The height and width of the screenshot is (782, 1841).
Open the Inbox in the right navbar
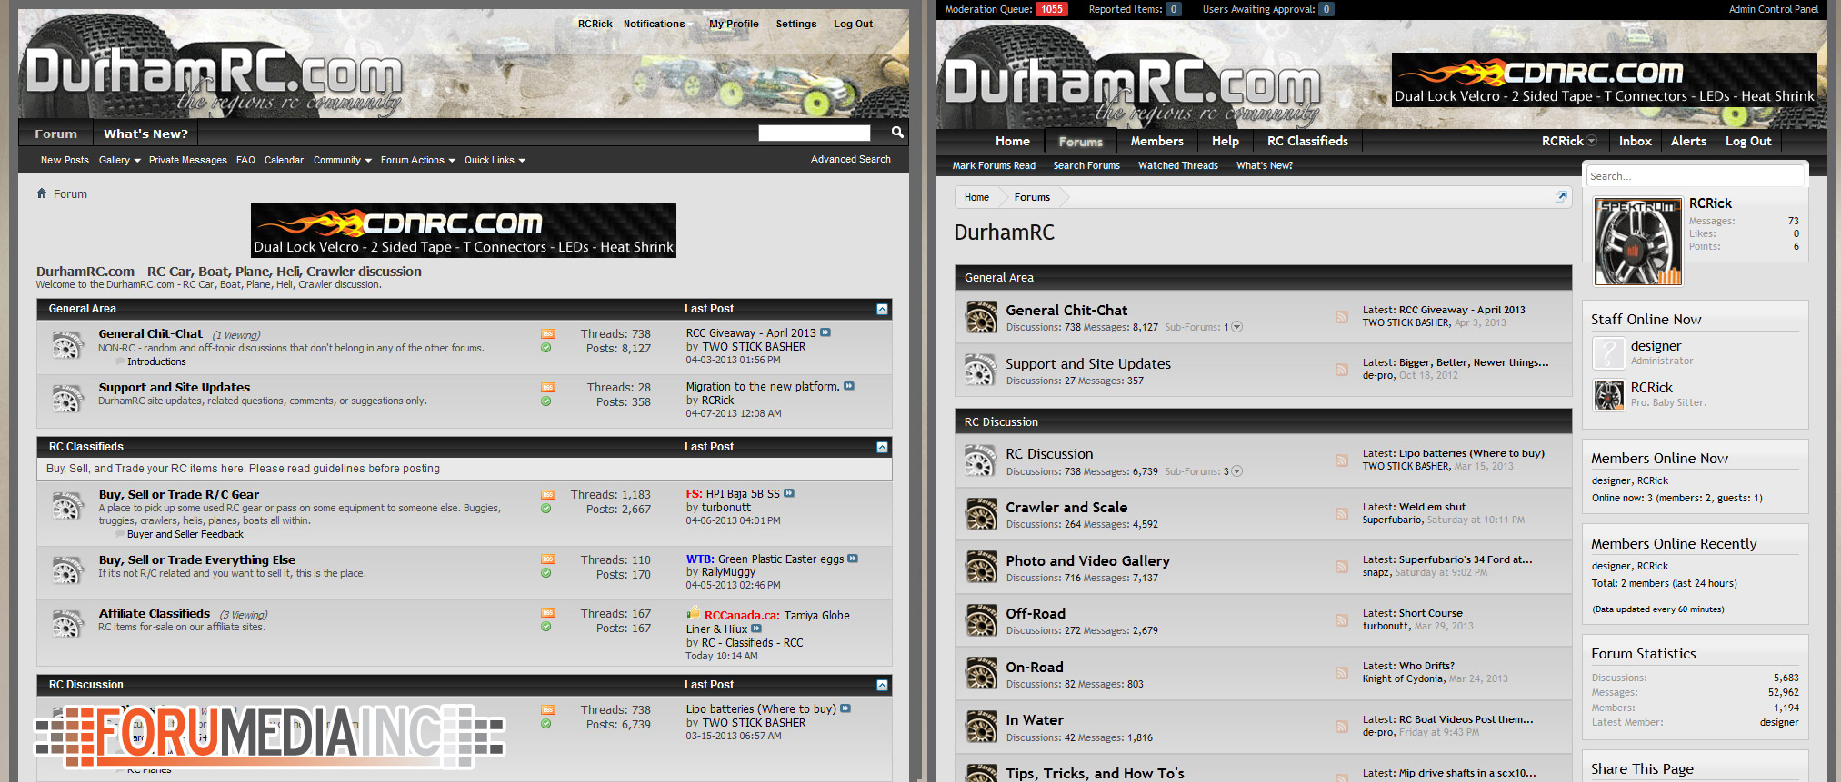[x=1635, y=141]
